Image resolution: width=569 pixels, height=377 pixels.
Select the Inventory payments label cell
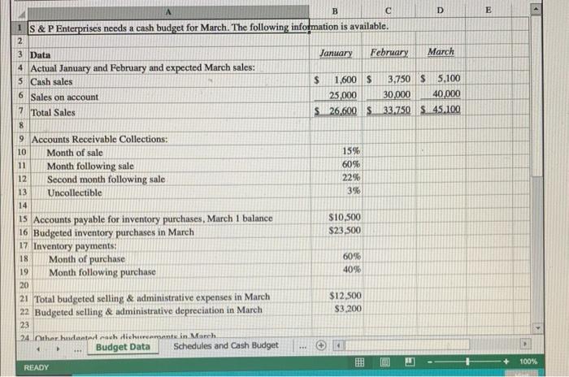click(172, 245)
